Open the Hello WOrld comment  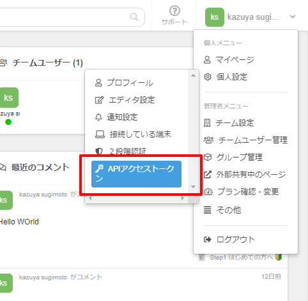(x=19, y=222)
